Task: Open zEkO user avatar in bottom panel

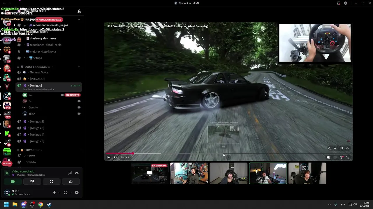Action: coord(7,192)
